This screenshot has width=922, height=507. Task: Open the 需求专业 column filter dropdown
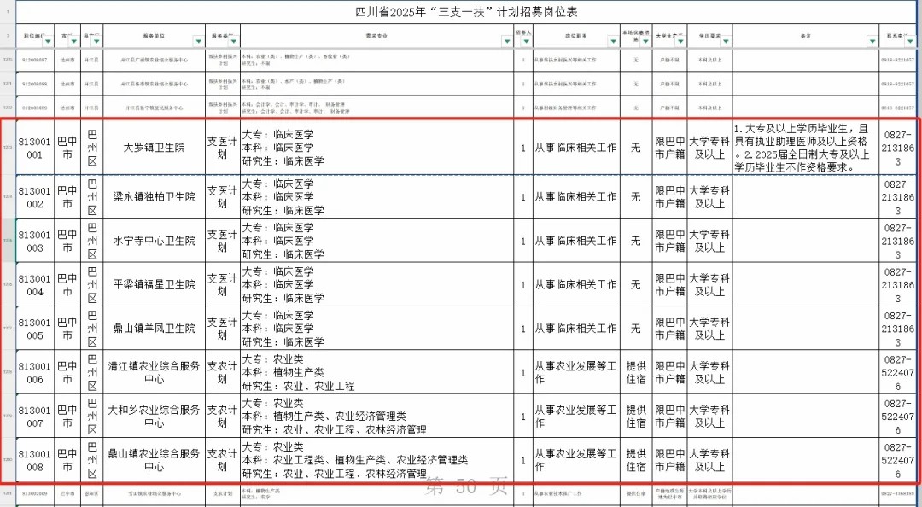click(x=507, y=41)
